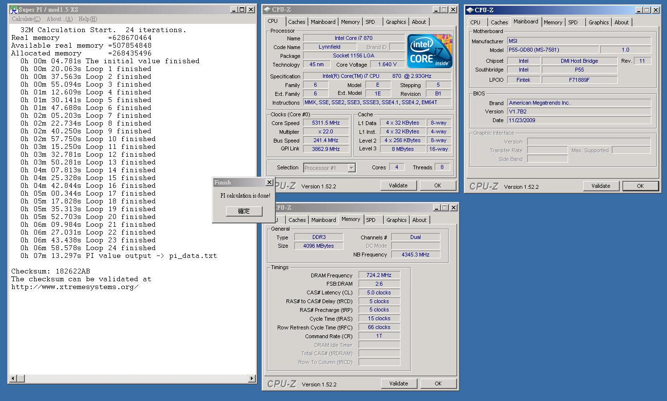Switch to SPD tab in CPU window
Image resolution: width=667 pixels, height=401 pixels.
370,22
